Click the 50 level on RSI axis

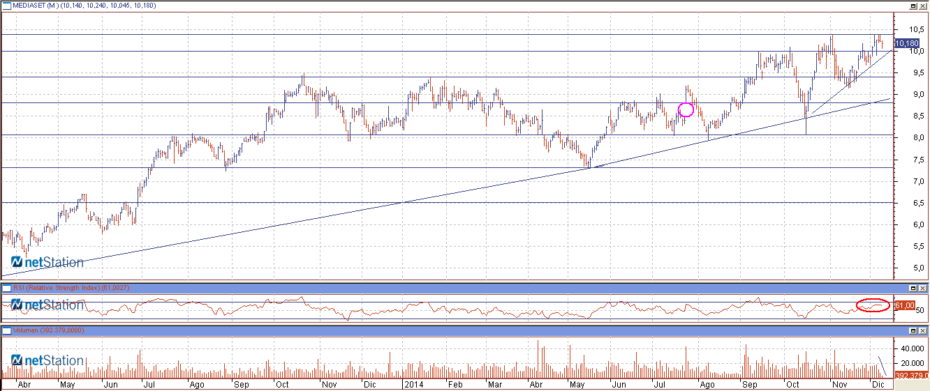(x=918, y=310)
